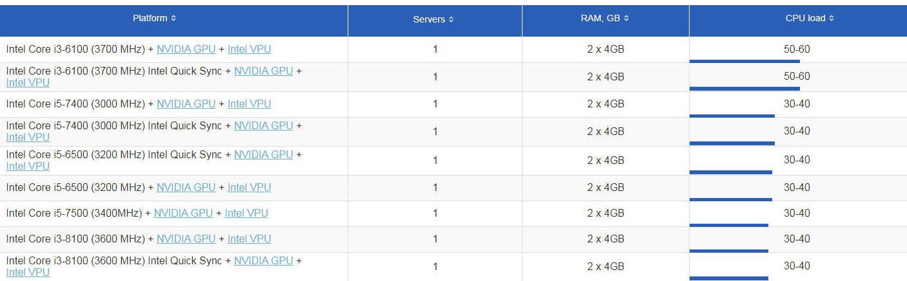Sort the table by the Platform header text
This screenshot has height=281, width=907.
(x=150, y=19)
